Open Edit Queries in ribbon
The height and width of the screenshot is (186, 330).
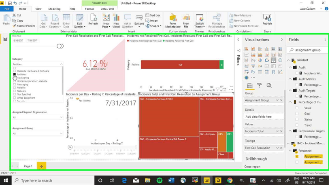click(x=79, y=21)
